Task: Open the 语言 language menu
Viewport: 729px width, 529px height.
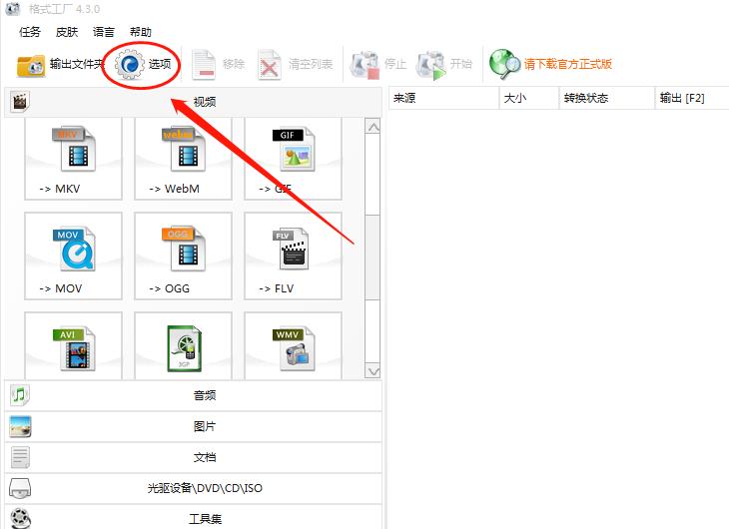Action: 103,32
